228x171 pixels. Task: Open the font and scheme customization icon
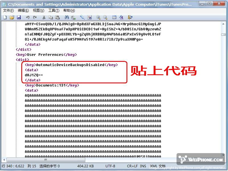(x=121, y=17)
